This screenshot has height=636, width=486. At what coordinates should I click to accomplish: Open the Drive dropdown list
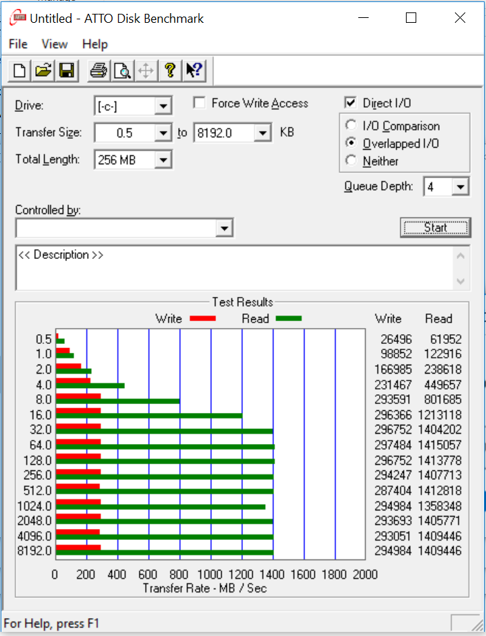(163, 106)
